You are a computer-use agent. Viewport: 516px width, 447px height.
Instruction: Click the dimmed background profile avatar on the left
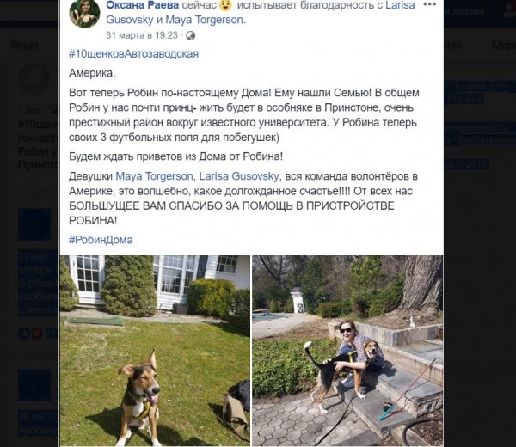tap(34, 79)
